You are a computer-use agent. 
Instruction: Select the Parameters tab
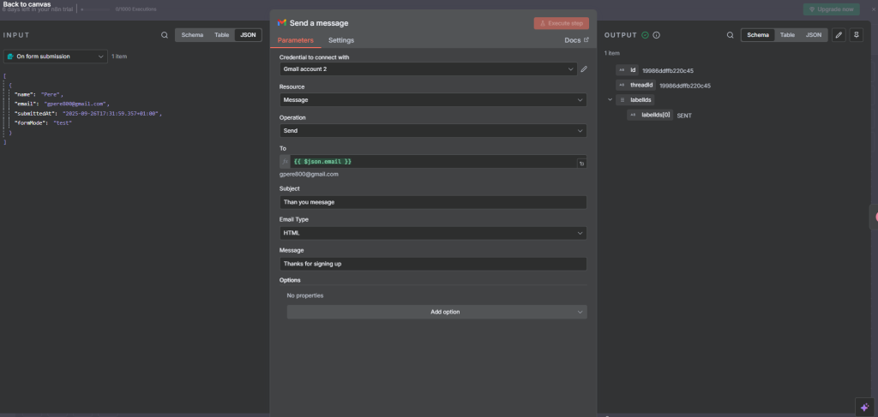296,40
